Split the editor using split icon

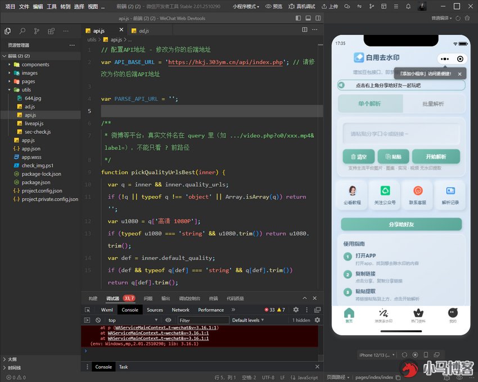point(305,30)
